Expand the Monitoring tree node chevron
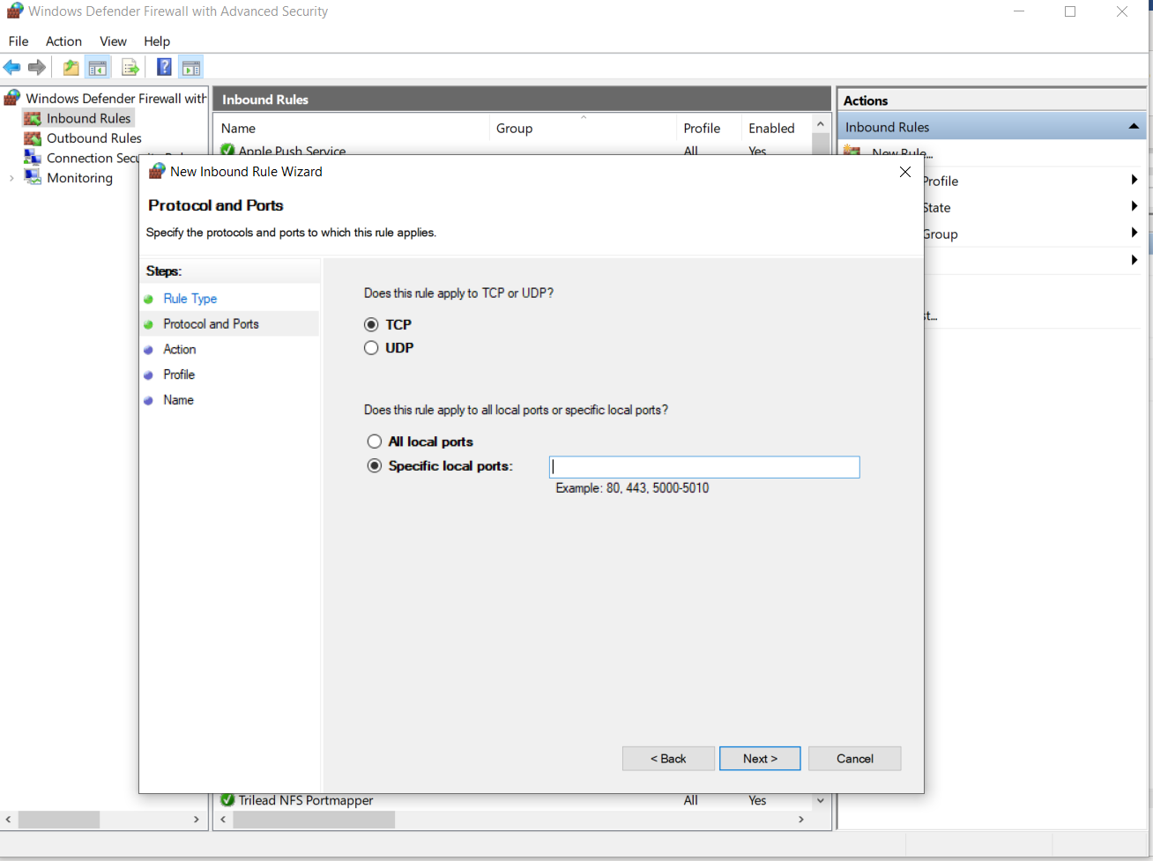Image resolution: width=1153 pixels, height=861 pixels. click(11, 178)
